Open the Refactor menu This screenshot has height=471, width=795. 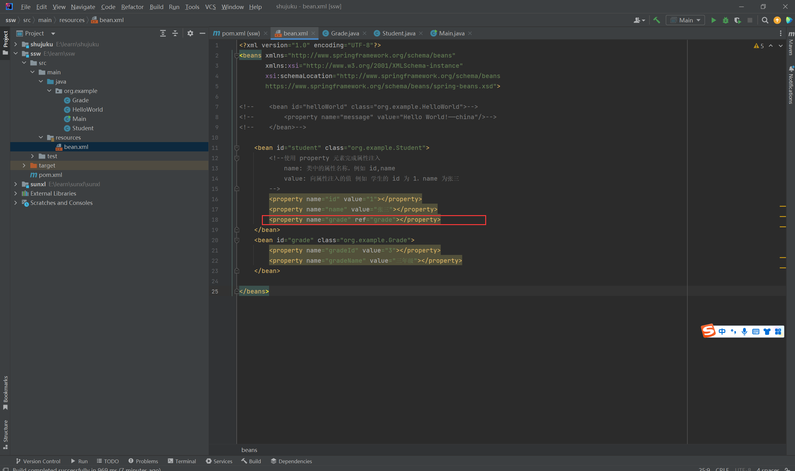click(x=132, y=7)
